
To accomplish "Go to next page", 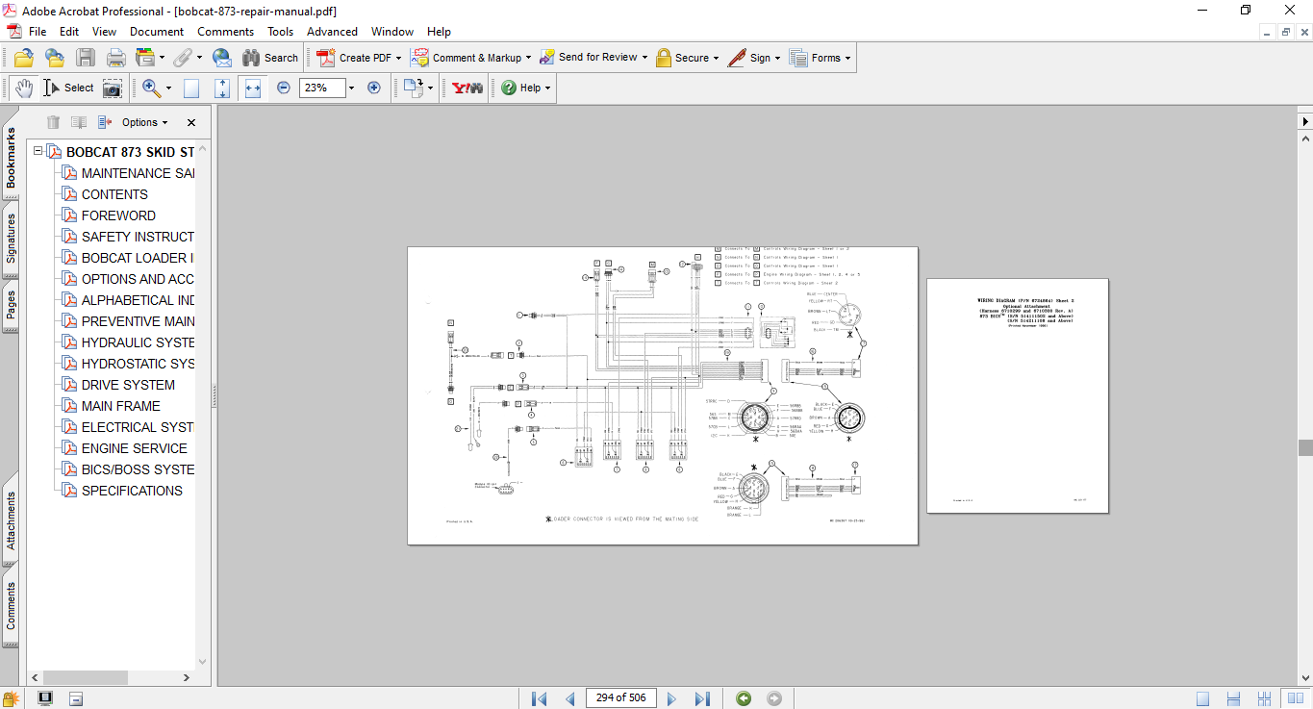I will 671,698.
